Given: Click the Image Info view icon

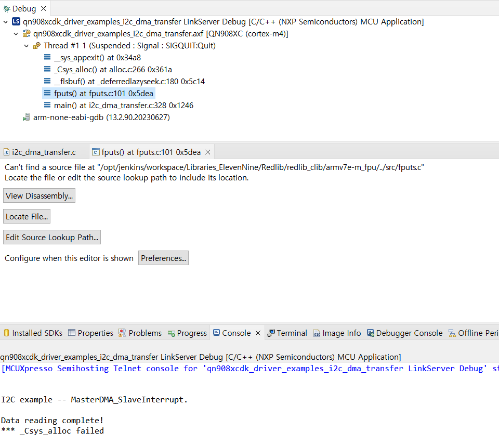Looking at the screenshot, I should (x=317, y=333).
